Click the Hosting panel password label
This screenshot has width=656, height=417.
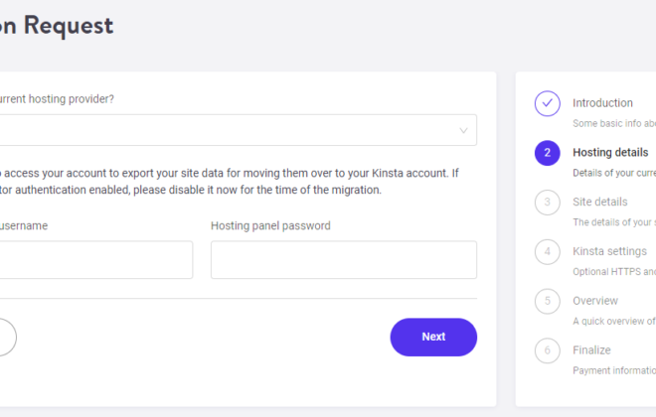[270, 225]
